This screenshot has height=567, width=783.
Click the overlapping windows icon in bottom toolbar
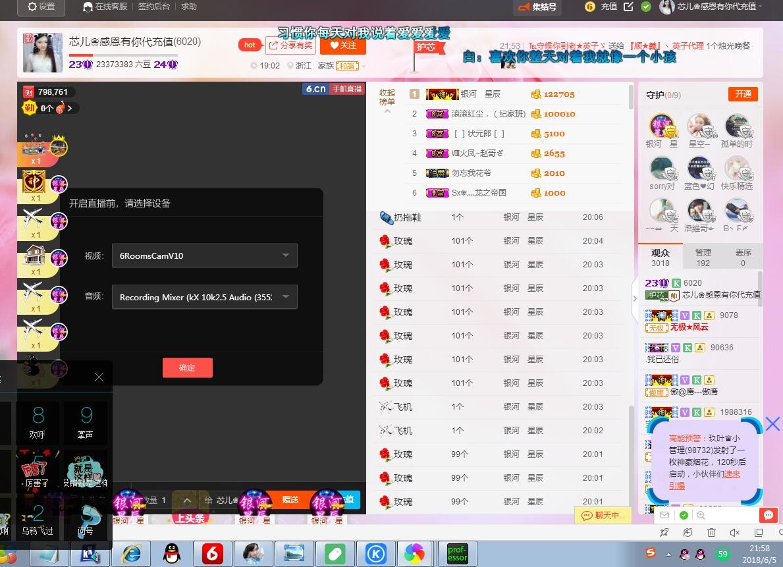click(759, 533)
